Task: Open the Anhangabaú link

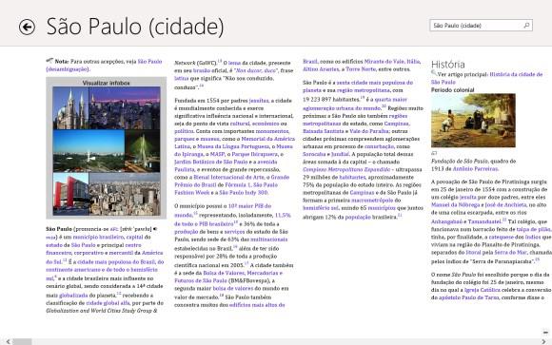Action: [x=446, y=221]
